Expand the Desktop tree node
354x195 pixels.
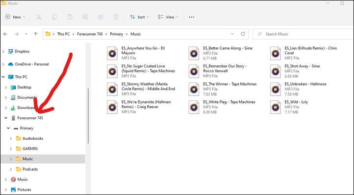pyautogui.click(x=6, y=87)
